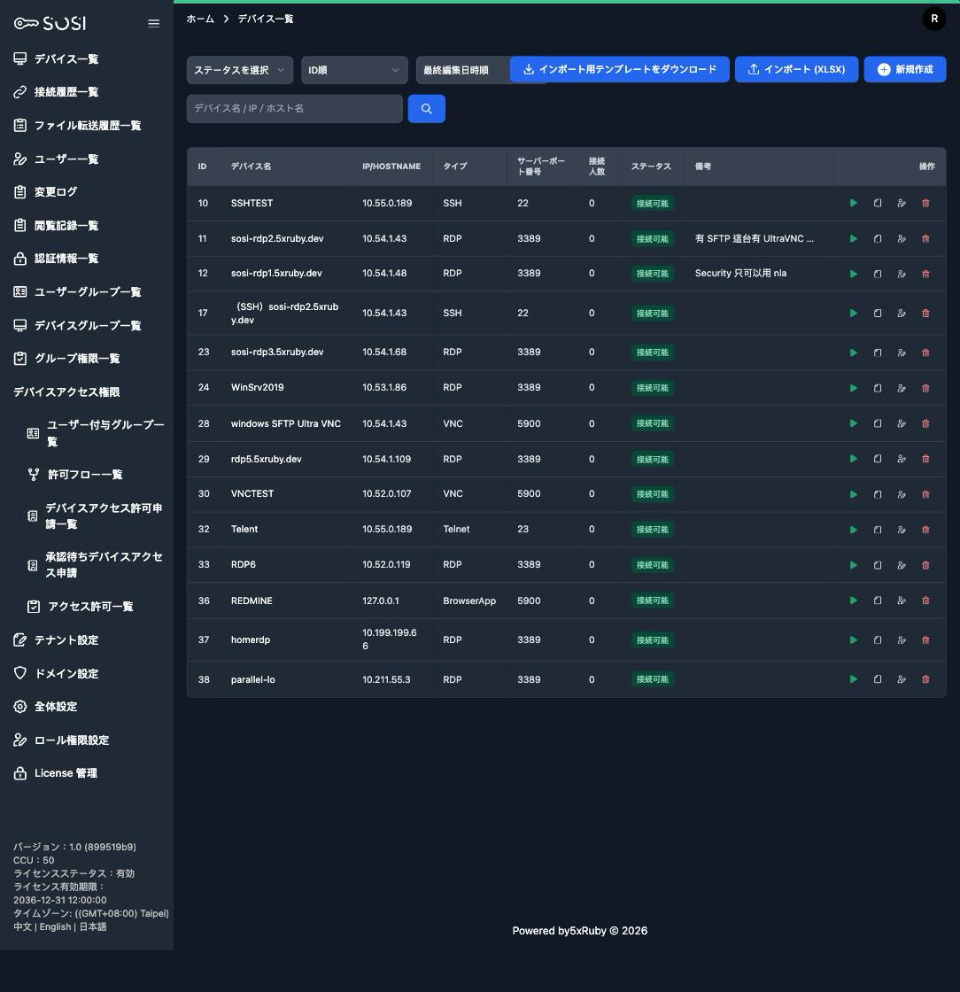Connect to SSHTEST with the play icon
This screenshot has height=992, width=960.
tap(853, 203)
